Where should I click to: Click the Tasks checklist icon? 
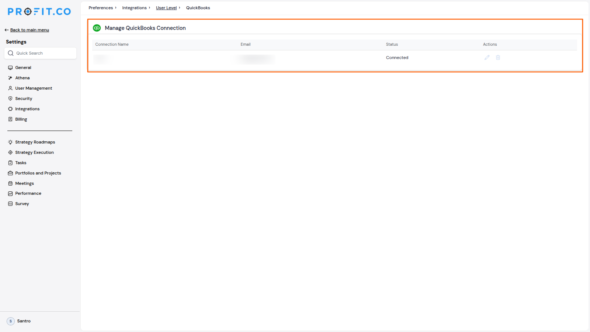pyautogui.click(x=10, y=163)
